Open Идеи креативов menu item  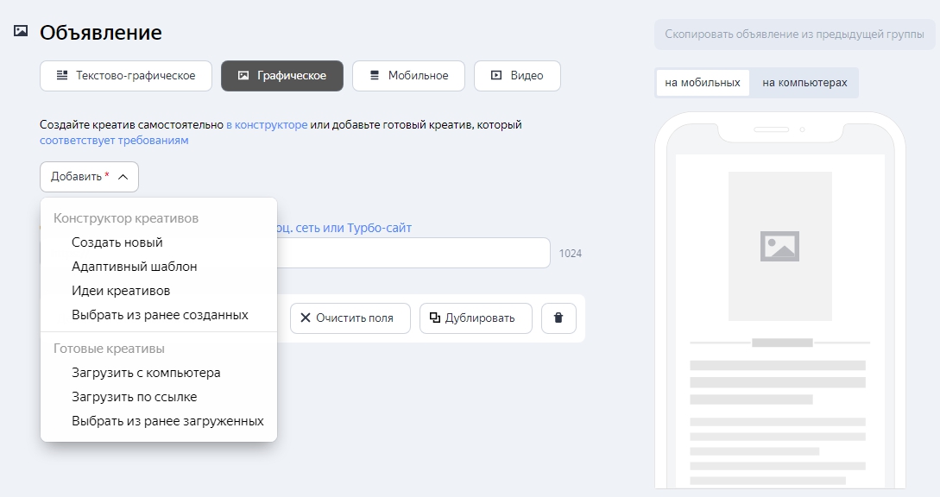tap(121, 291)
